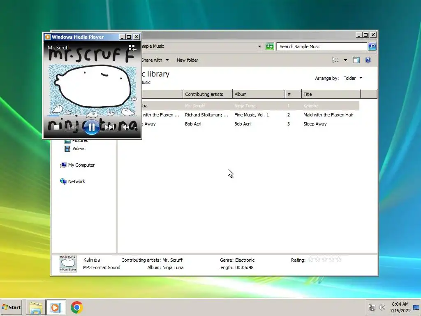Click the Windows Media Player taskbar icon

tap(56, 307)
